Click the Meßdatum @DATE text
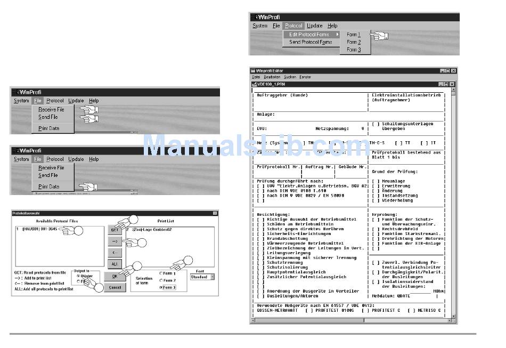 (391, 296)
